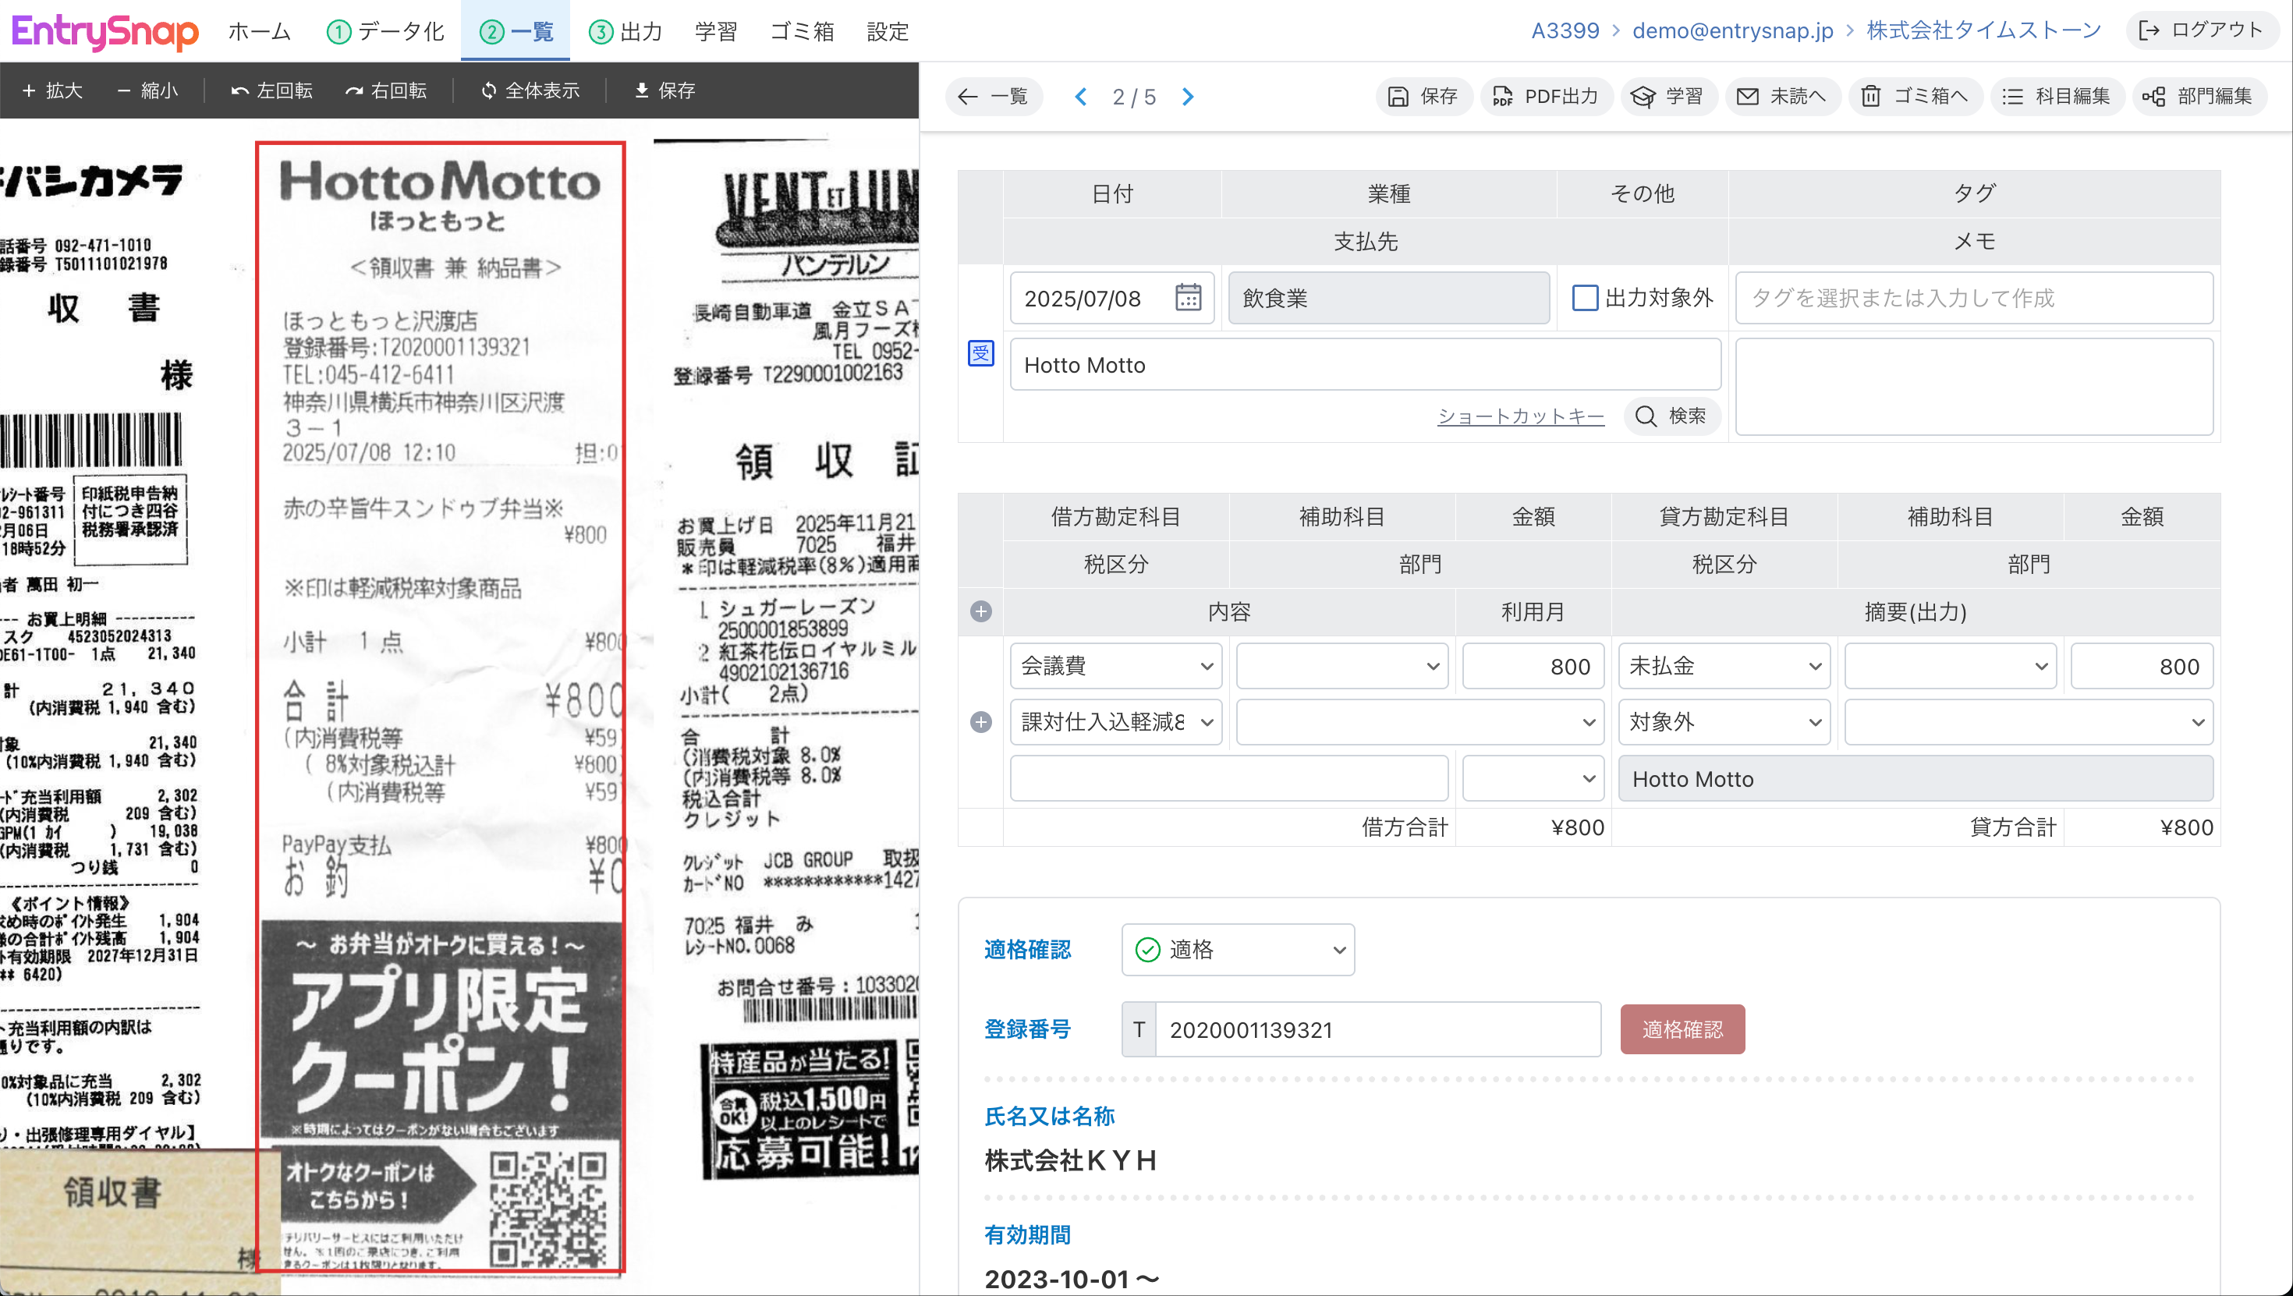The width and height of the screenshot is (2293, 1296).
Task: Open the ゴミ箱 menu in the top navigation
Action: pos(802,31)
